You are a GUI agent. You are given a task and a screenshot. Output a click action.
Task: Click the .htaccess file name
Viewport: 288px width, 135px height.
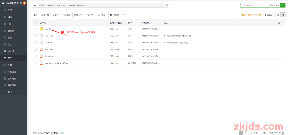coord(49,36)
